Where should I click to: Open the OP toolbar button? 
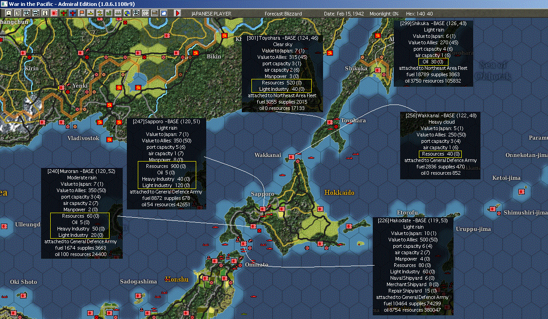point(146,13)
